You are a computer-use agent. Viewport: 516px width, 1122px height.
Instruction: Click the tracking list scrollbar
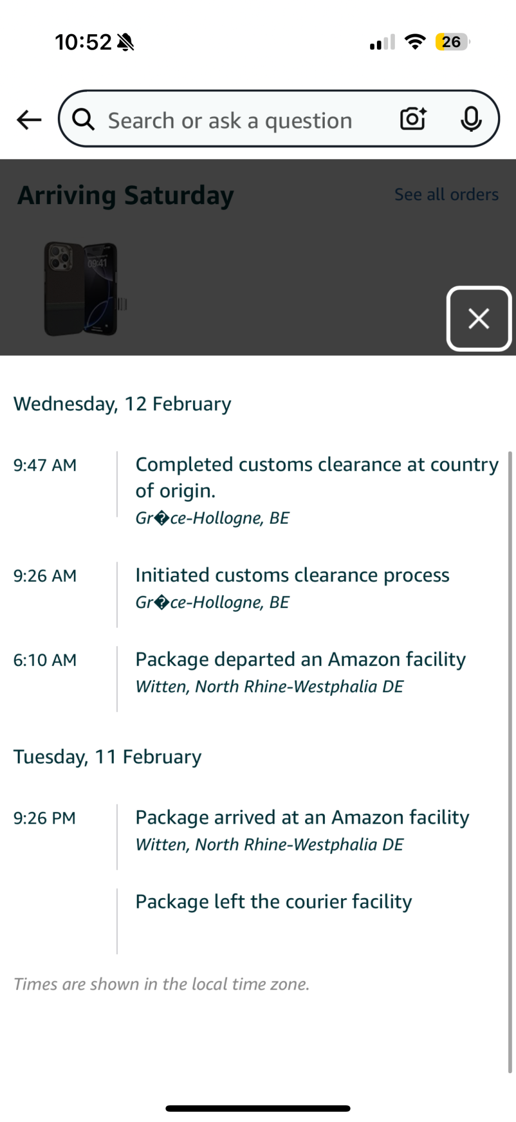510,762
